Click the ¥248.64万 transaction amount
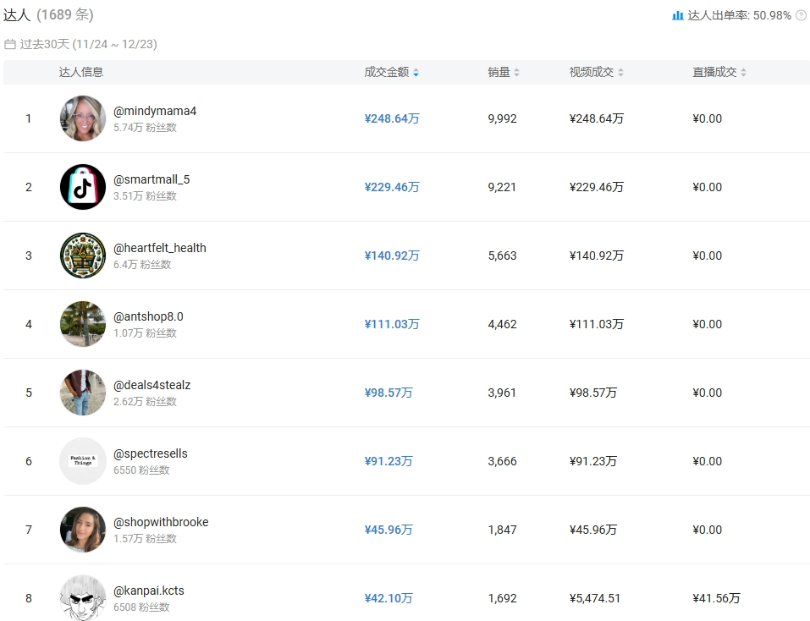Screen dimensions: 810x621 [392, 118]
